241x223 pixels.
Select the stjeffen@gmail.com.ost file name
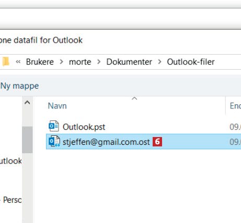[106, 142]
